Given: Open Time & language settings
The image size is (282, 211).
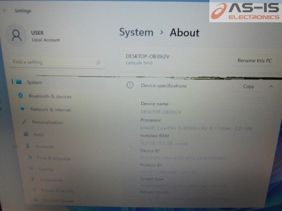Looking at the screenshot, I should 54,158.
